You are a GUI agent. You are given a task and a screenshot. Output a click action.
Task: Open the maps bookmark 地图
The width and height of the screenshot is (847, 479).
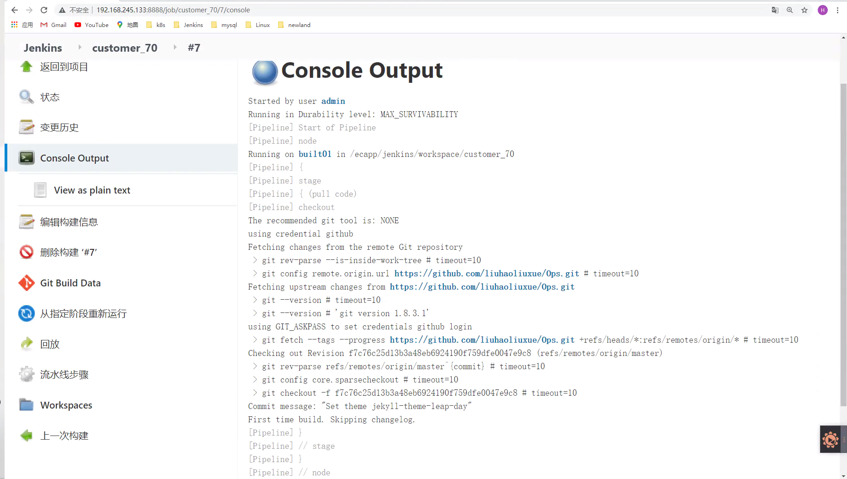(x=127, y=25)
